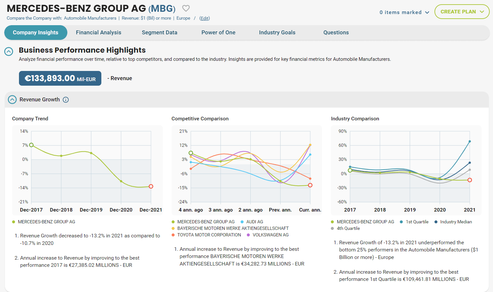
Task: Click the Dec-2021 red data point marker
Action: click(151, 186)
